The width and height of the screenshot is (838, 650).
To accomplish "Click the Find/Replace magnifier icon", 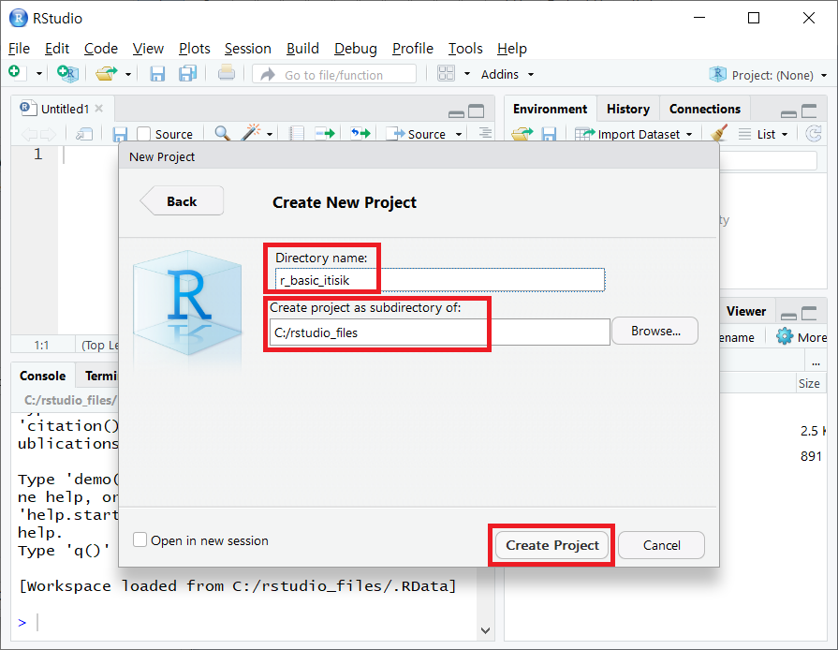I will point(222,134).
